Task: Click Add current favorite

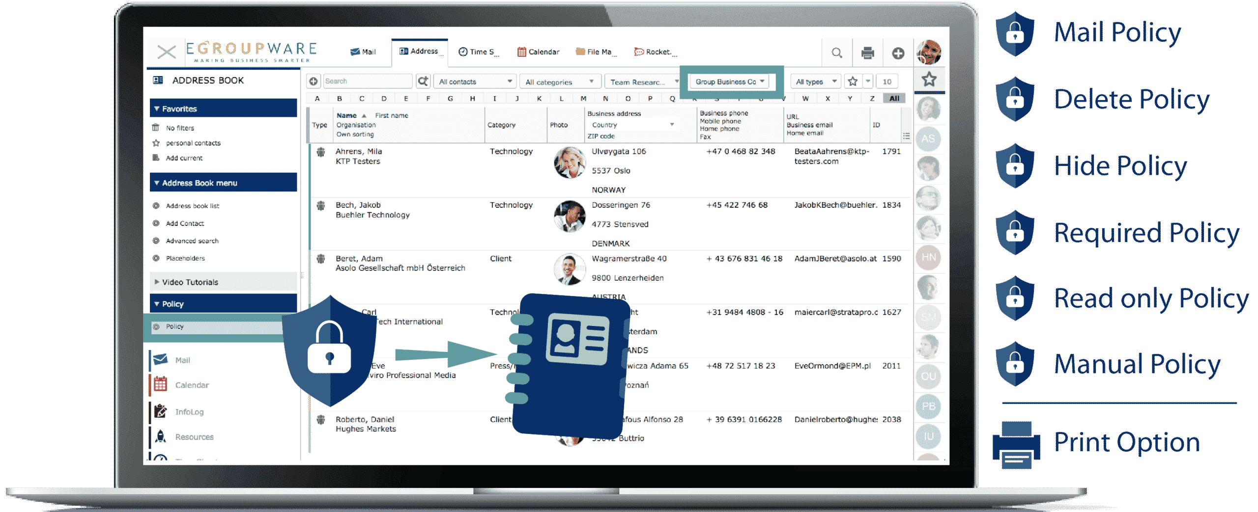Action: [184, 158]
